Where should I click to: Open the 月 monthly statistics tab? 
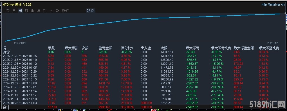point(26,11)
